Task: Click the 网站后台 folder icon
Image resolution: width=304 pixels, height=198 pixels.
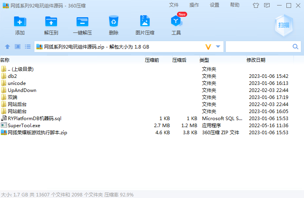Action: click(4, 104)
